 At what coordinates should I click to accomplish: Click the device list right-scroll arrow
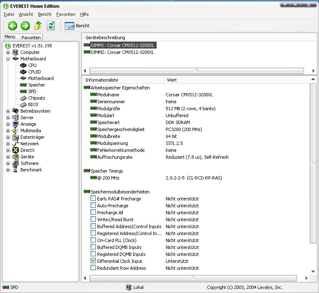(x=313, y=71)
